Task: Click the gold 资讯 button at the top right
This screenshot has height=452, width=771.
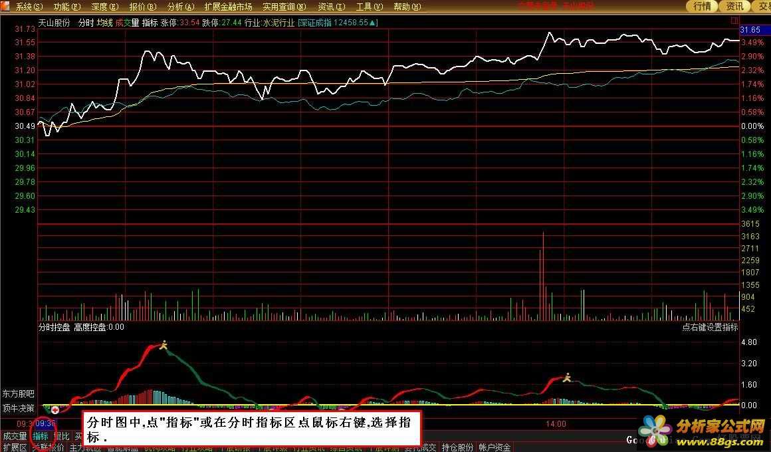Action: tap(734, 6)
